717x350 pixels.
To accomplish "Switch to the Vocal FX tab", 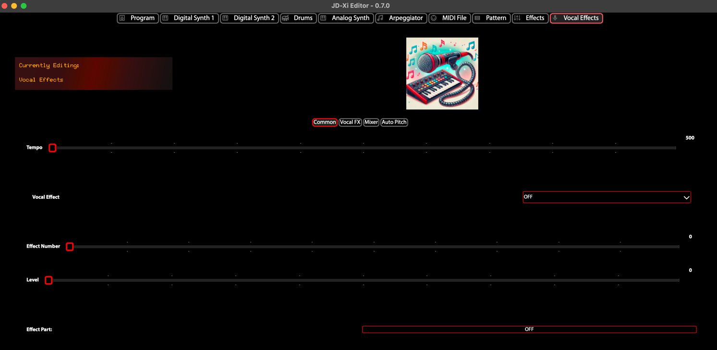I will click(350, 122).
